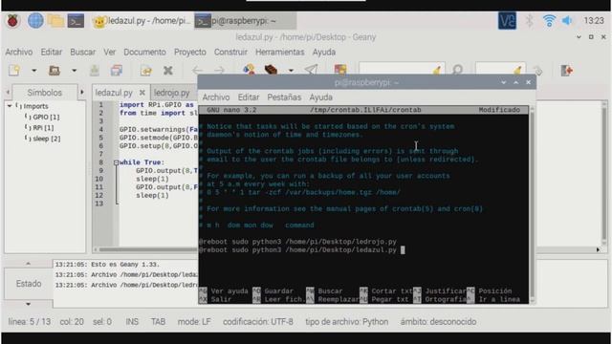Close the current file with X toolbar icon
This screenshot has height=344, width=612.
(x=168, y=71)
